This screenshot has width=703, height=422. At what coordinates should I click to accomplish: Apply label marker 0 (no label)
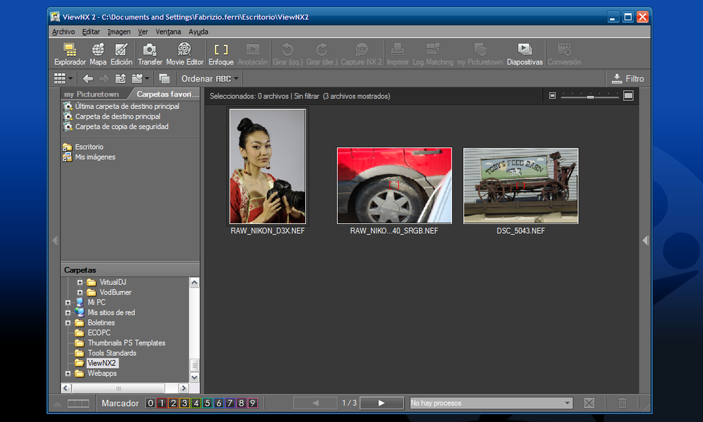point(151,403)
